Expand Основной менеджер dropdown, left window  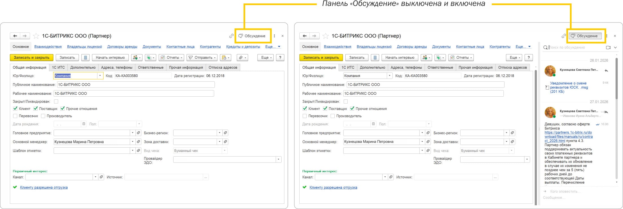[x=133, y=142]
